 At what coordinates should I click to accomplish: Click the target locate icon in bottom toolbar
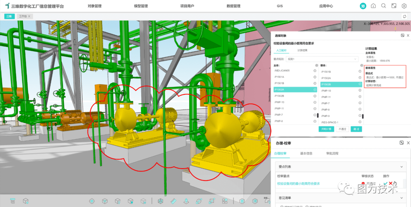coord(92,201)
